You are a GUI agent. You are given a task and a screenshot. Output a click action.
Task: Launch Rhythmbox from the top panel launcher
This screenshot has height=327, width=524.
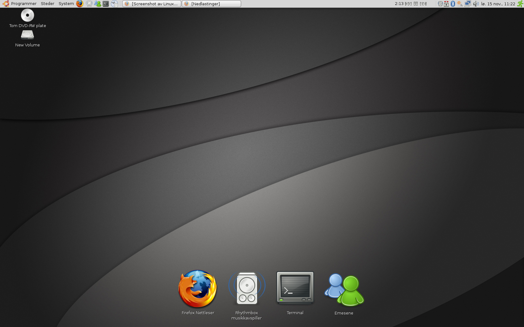tap(89, 4)
